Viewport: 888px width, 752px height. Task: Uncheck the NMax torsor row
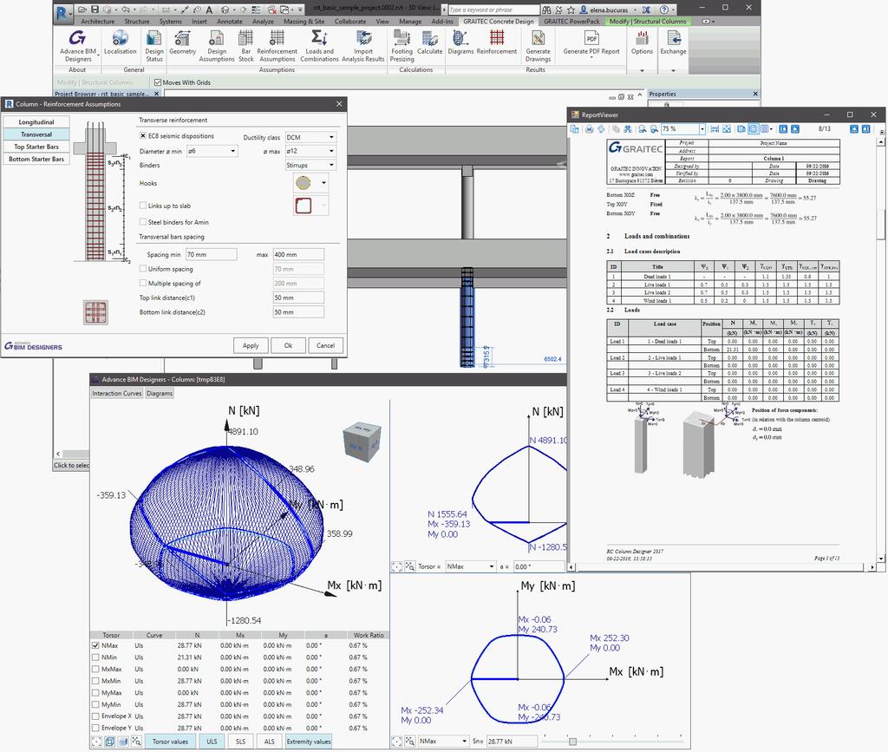pos(95,645)
